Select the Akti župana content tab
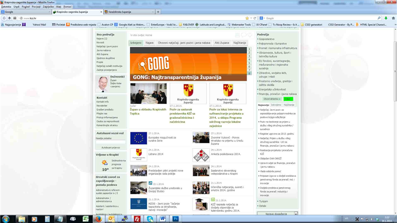This screenshot has height=223, width=397. pyautogui.click(x=222, y=43)
